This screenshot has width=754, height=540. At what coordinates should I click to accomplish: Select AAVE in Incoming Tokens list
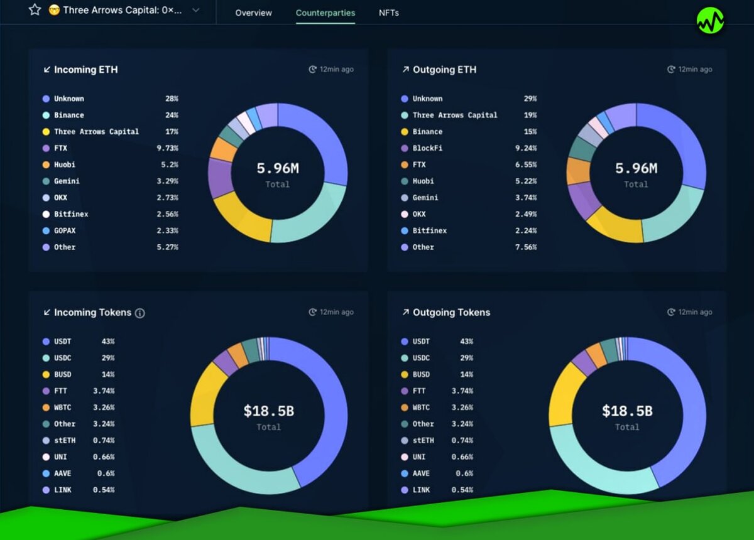click(x=79, y=473)
